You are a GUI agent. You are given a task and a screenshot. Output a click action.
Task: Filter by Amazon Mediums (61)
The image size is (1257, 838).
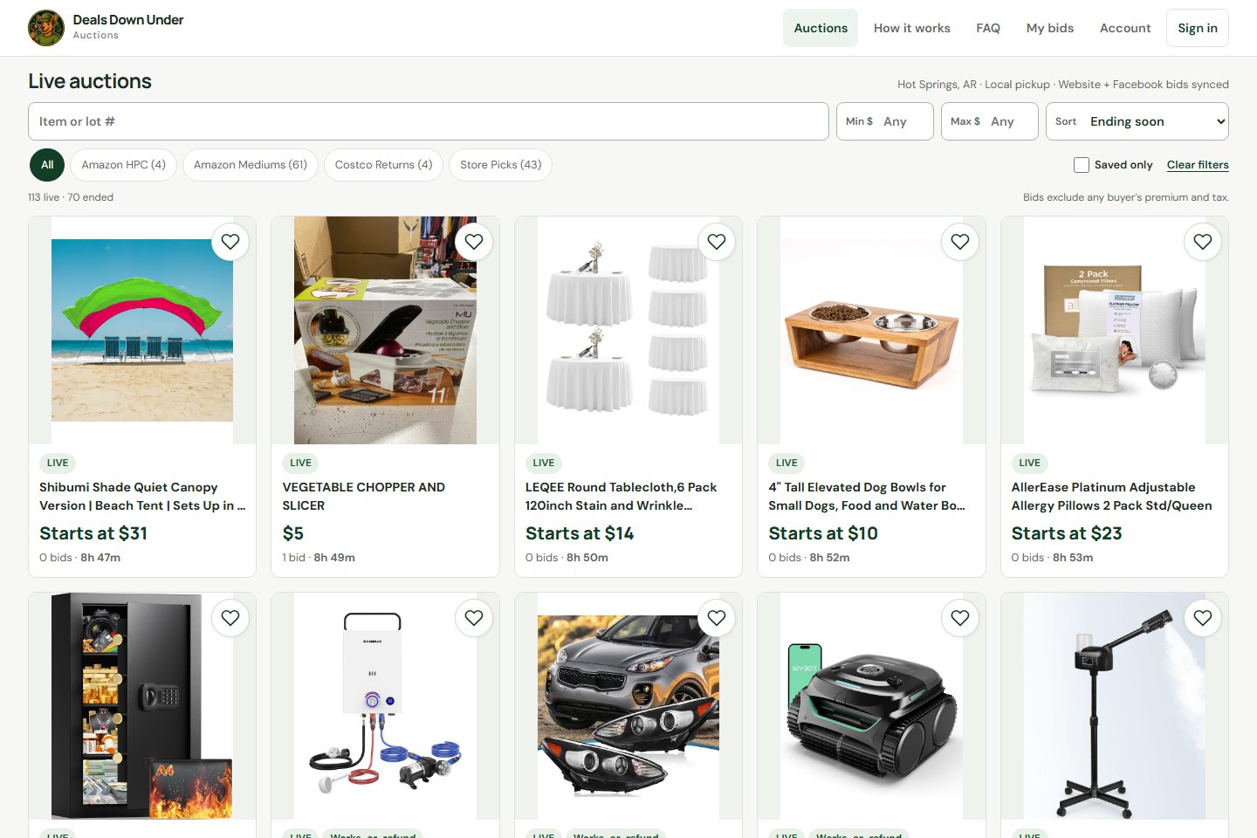[x=251, y=165]
